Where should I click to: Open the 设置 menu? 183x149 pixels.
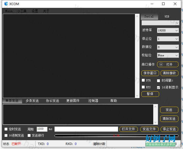pos(35,11)
